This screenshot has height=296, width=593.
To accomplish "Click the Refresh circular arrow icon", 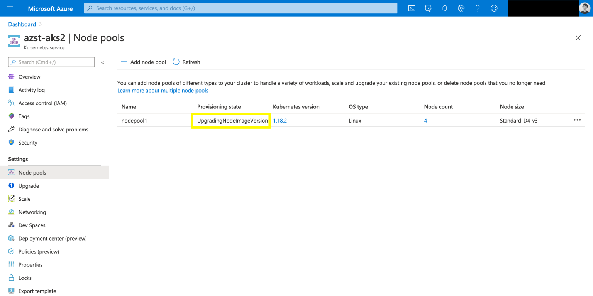I will click(176, 62).
